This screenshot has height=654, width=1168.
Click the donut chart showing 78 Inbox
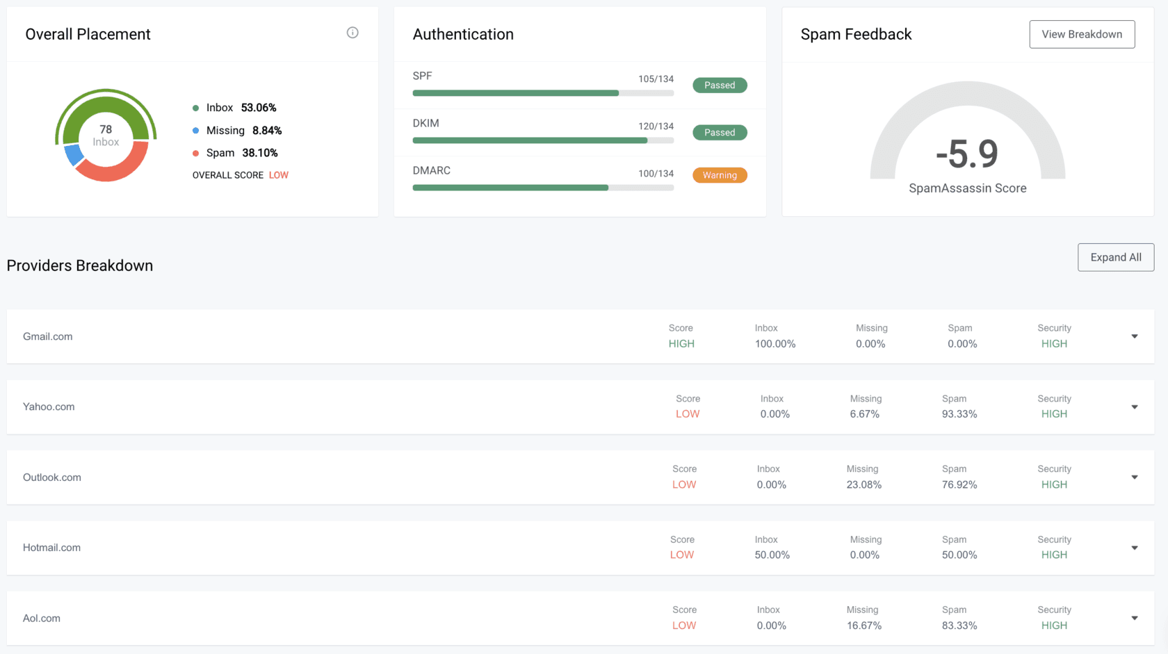[x=106, y=136]
